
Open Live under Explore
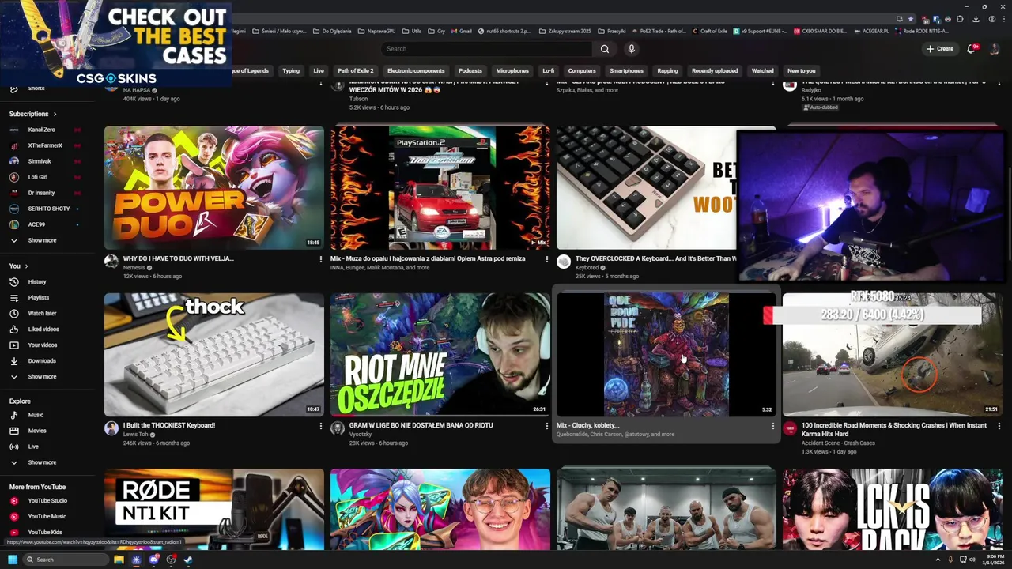coord(33,447)
